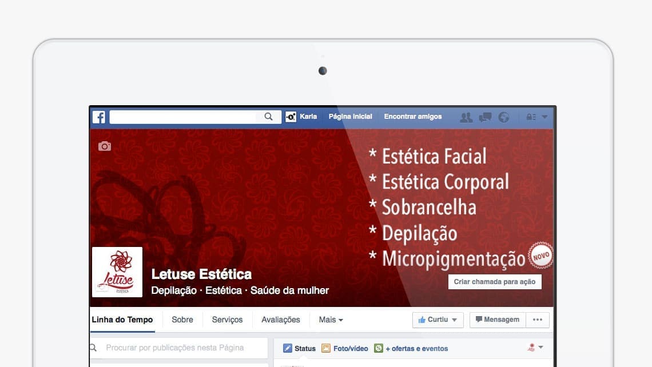
Task: Expand the Mais dropdown tab
Action: click(331, 320)
